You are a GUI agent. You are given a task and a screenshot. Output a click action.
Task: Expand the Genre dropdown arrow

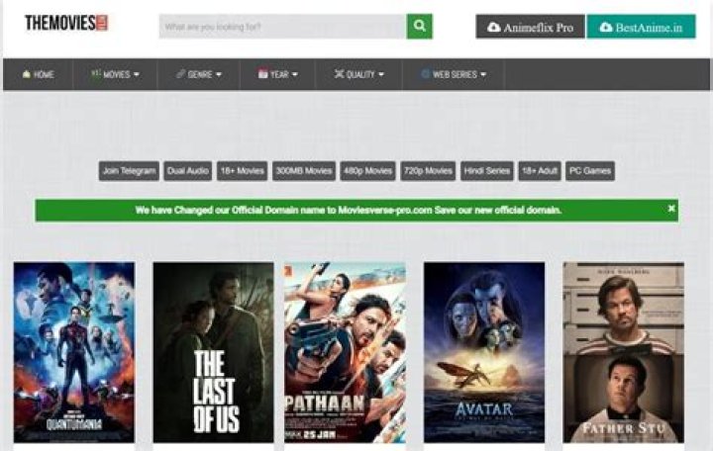pos(219,74)
